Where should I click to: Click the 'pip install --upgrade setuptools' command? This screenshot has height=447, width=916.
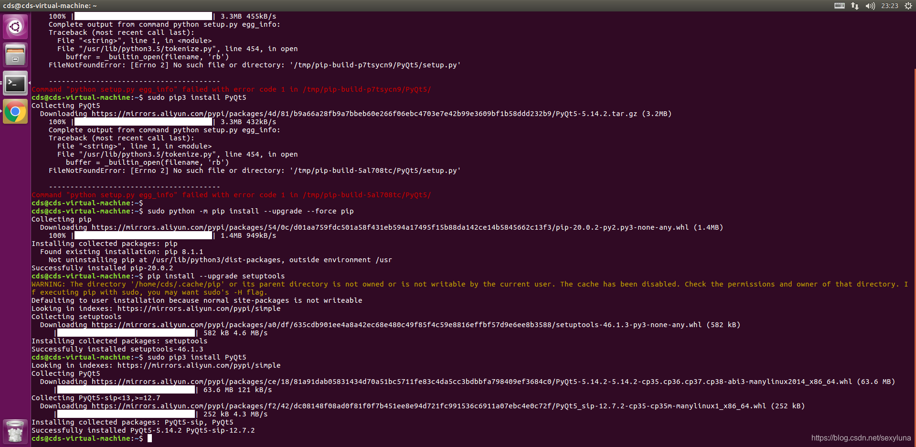tap(216, 276)
